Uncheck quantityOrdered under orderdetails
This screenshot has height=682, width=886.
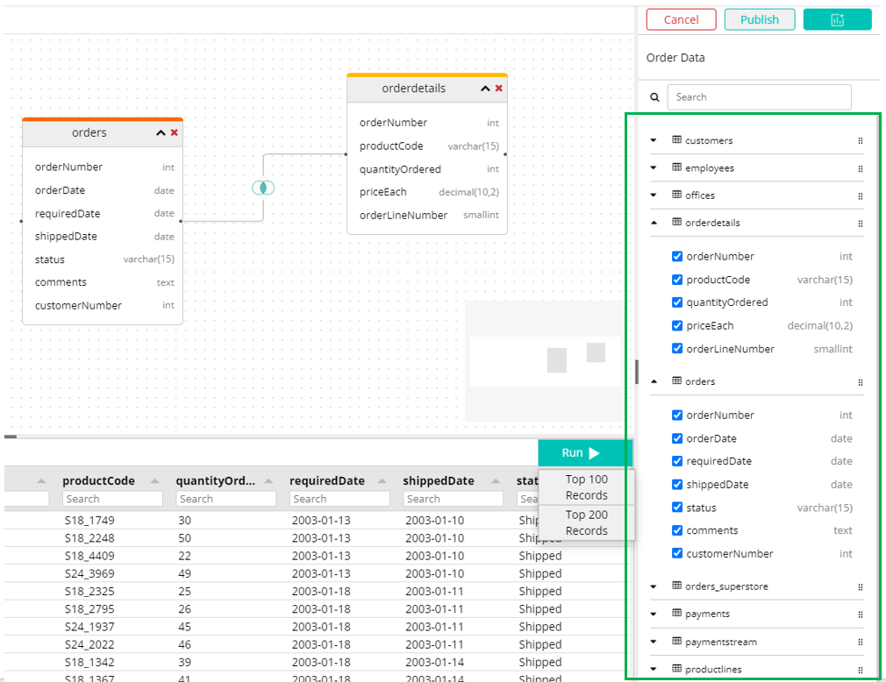point(678,302)
